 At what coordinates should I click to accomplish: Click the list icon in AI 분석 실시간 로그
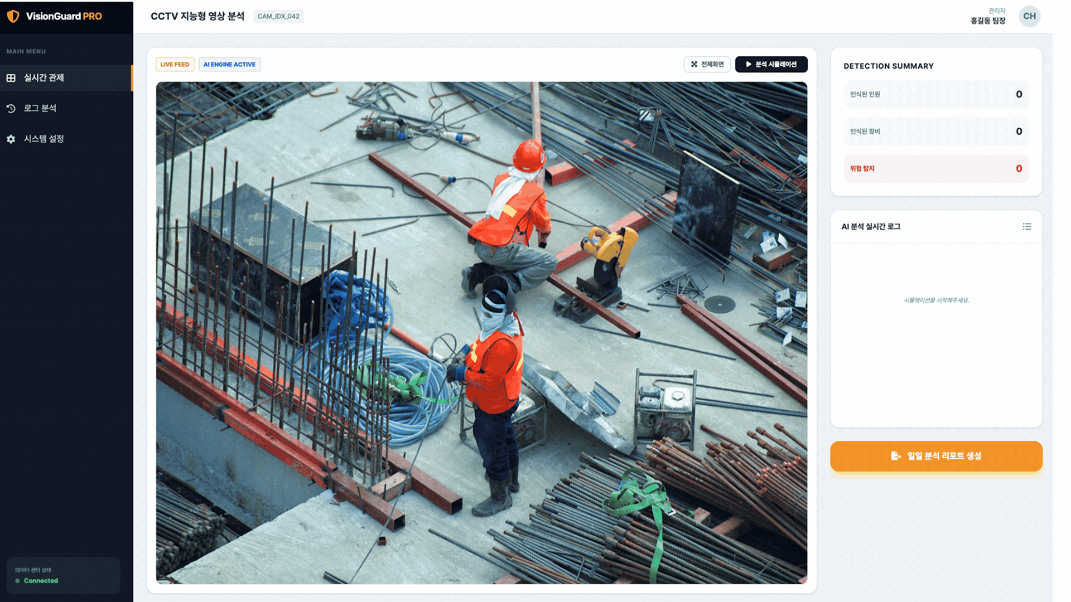pyautogui.click(x=1026, y=226)
